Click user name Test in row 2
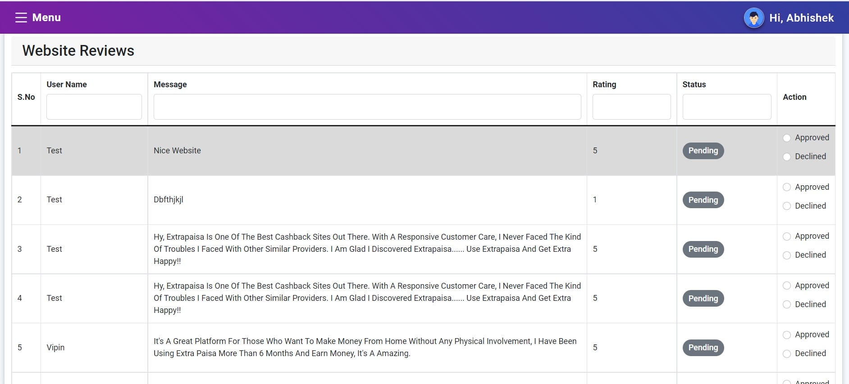Screen dimensions: 849x384 (x=54, y=200)
